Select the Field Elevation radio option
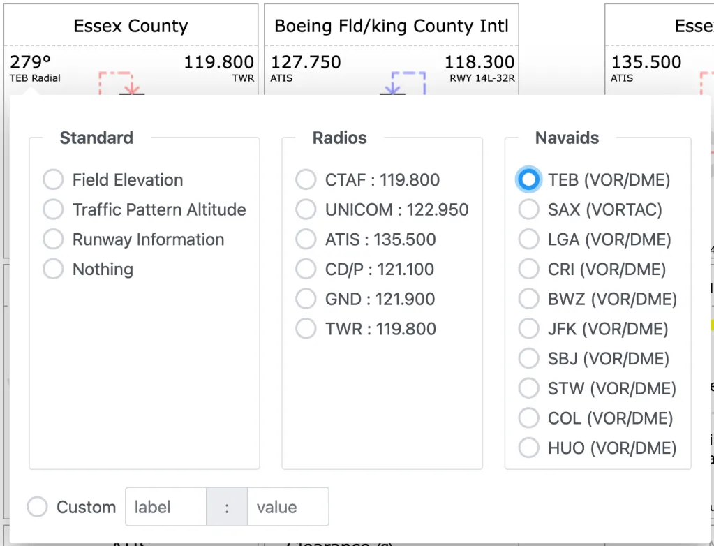The height and width of the screenshot is (546, 714). point(54,180)
